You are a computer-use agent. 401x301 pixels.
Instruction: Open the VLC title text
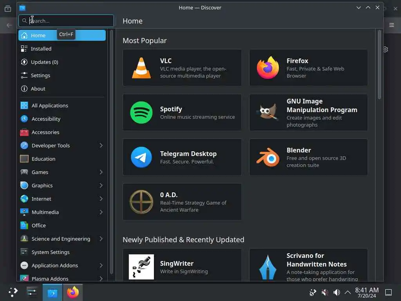[166, 61]
